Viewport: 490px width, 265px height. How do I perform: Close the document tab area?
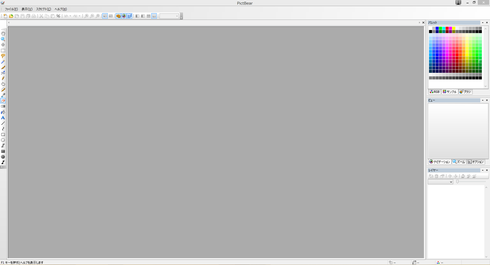pyautogui.click(x=423, y=23)
